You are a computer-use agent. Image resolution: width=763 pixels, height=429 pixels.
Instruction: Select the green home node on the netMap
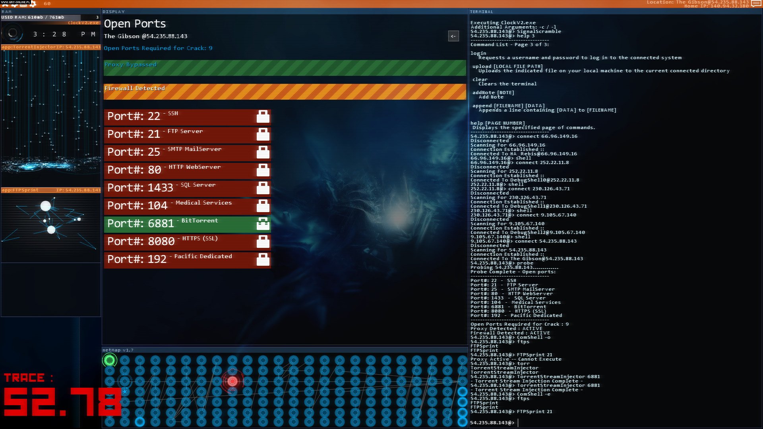point(110,360)
